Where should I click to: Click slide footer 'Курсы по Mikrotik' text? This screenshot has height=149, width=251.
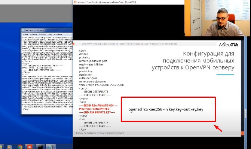click(x=100, y=133)
